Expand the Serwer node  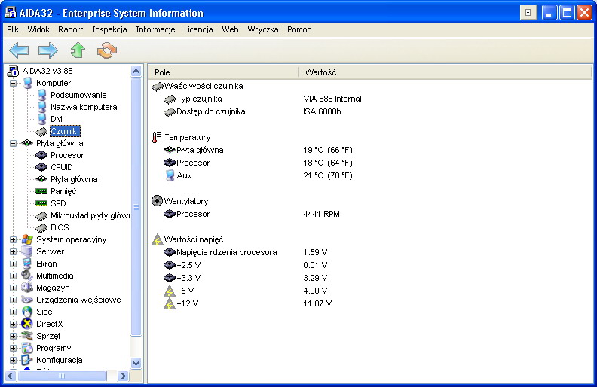point(13,251)
